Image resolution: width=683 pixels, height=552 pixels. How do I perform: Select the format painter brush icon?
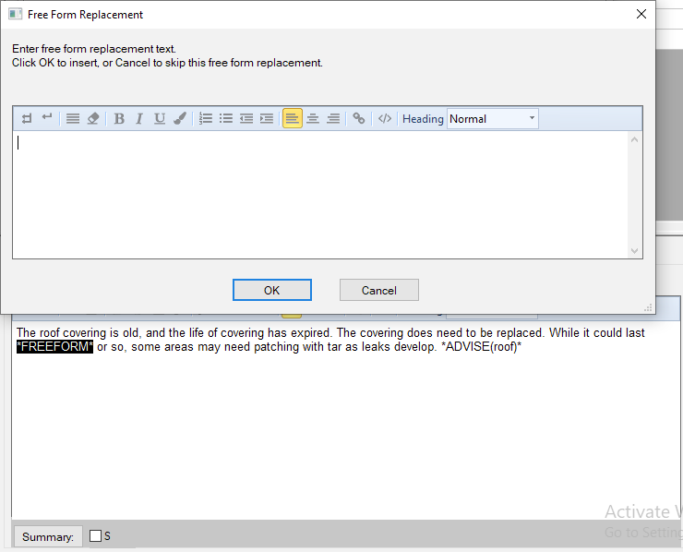tap(180, 118)
